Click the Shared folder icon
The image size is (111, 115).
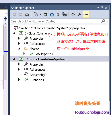point(26,49)
